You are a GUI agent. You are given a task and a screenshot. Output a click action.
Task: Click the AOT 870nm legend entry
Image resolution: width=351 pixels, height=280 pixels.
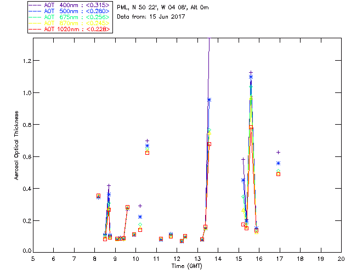70,23
